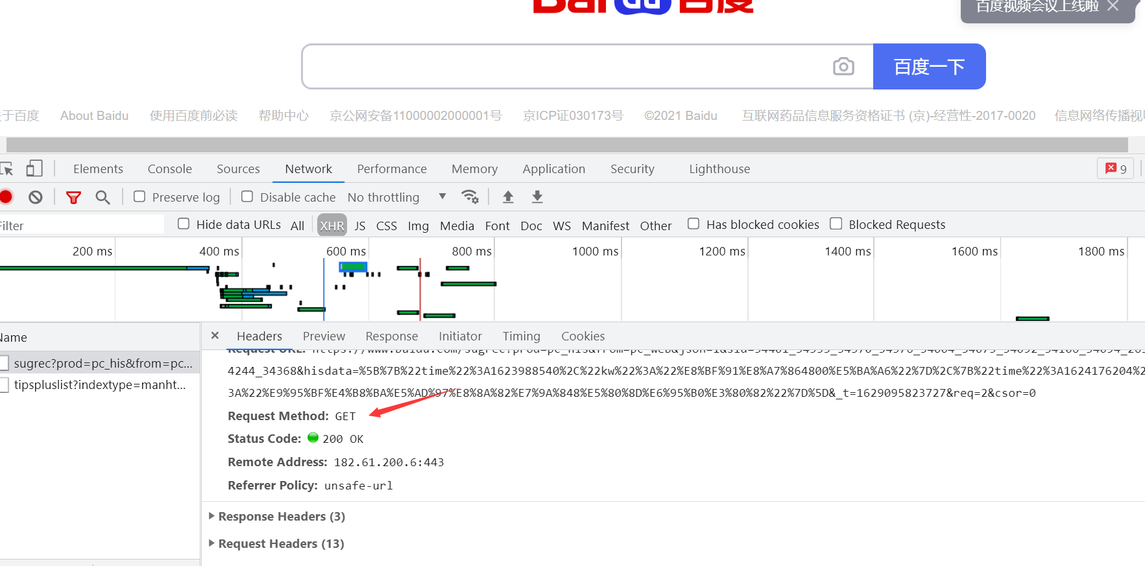Open network conditions wifi icon
The height and width of the screenshot is (566, 1145).
click(470, 196)
